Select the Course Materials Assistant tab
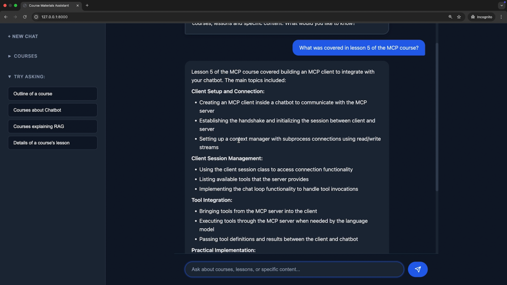The height and width of the screenshot is (285, 507). (x=49, y=6)
